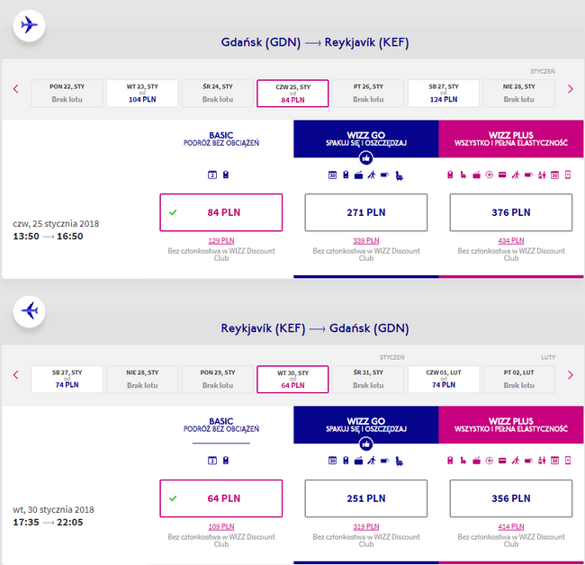585x565 pixels.
Task: Click the WIZZ PLUS circled arrow icon on the return flight
Action: click(489, 461)
